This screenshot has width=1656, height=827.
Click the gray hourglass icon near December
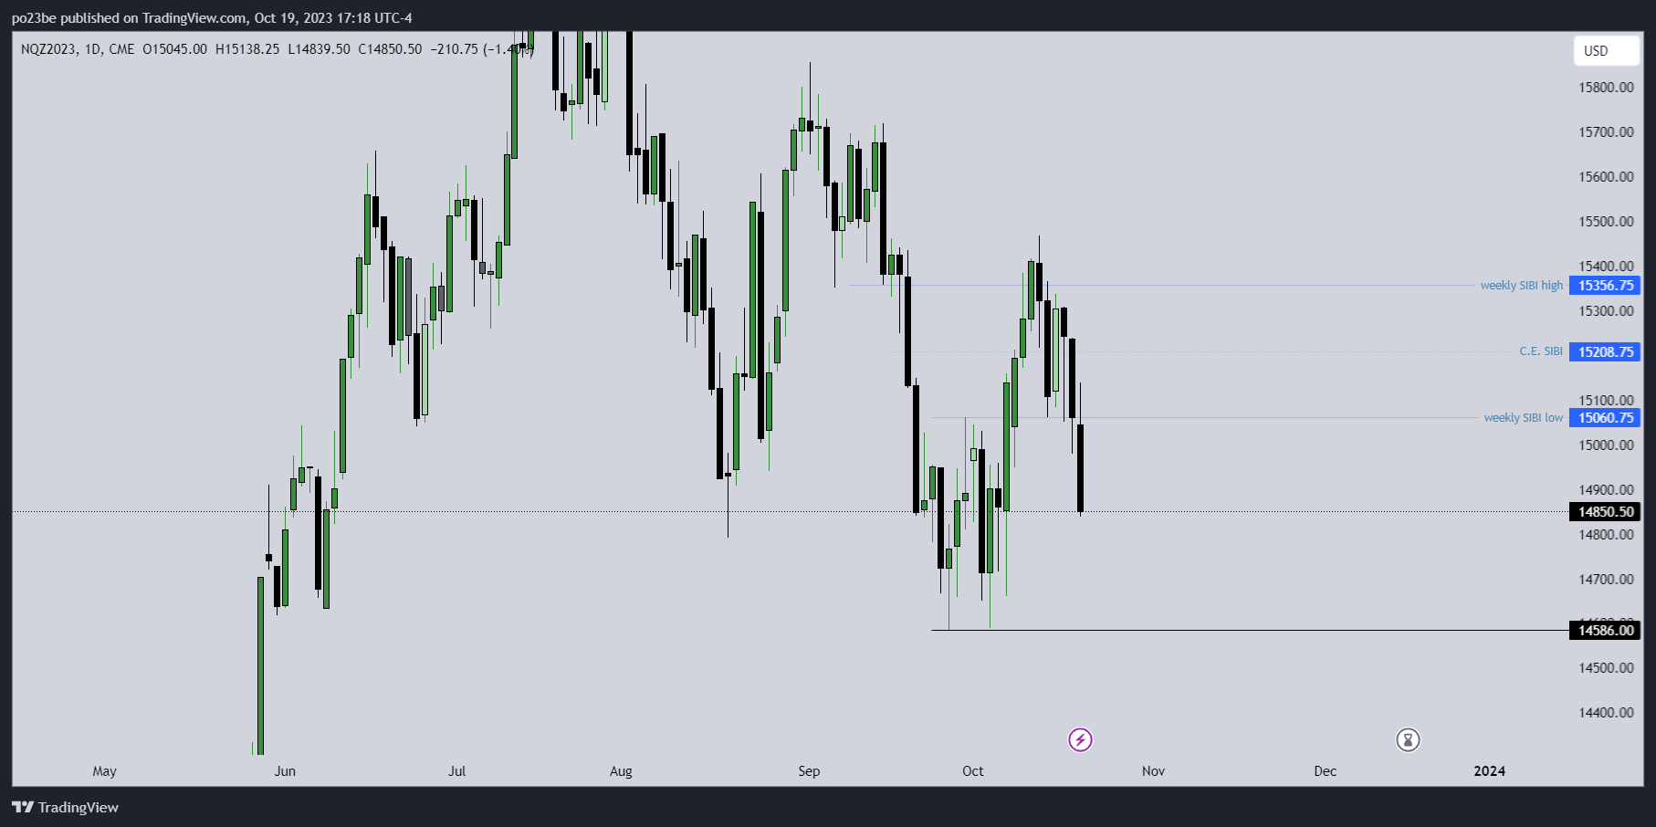point(1408,739)
